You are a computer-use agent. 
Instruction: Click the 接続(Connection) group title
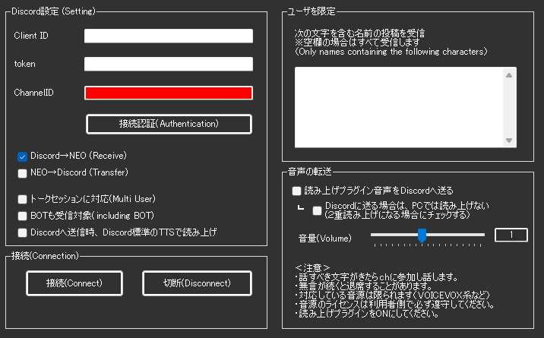45,256
